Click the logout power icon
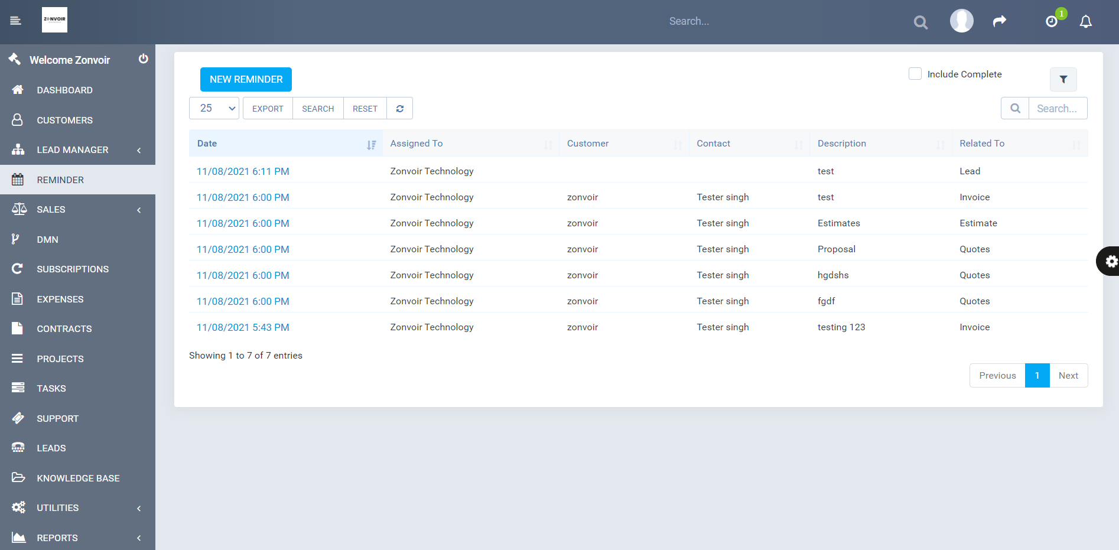 143,59
